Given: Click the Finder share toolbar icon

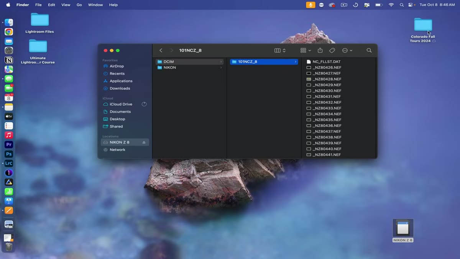Looking at the screenshot, I should pyautogui.click(x=320, y=51).
